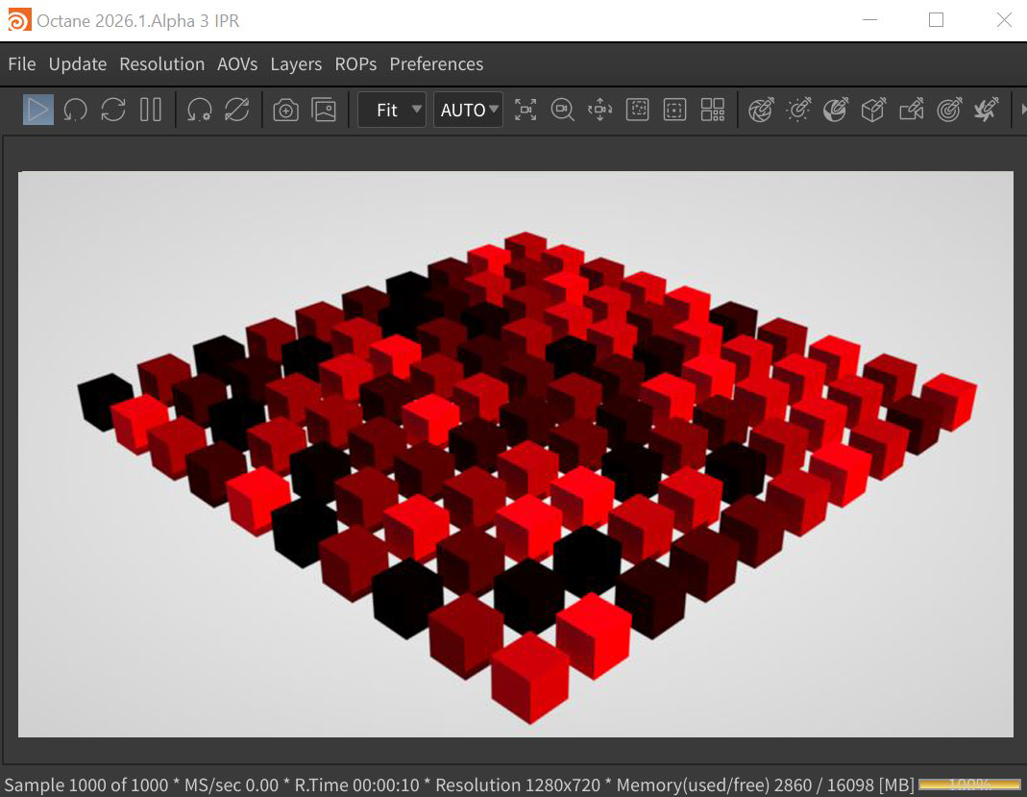This screenshot has height=797, width=1027.
Task: Pause the IPR render
Action: tap(151, 110)
